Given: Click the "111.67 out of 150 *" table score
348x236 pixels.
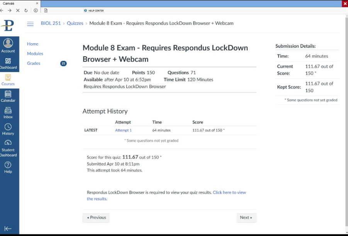Looking at the screenshot, I should [209, 130].
